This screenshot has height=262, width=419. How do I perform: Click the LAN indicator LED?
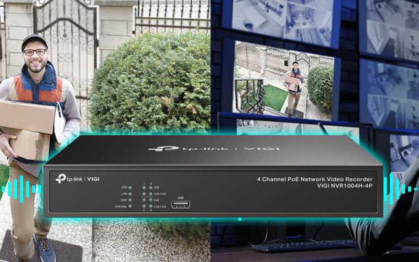130,194
